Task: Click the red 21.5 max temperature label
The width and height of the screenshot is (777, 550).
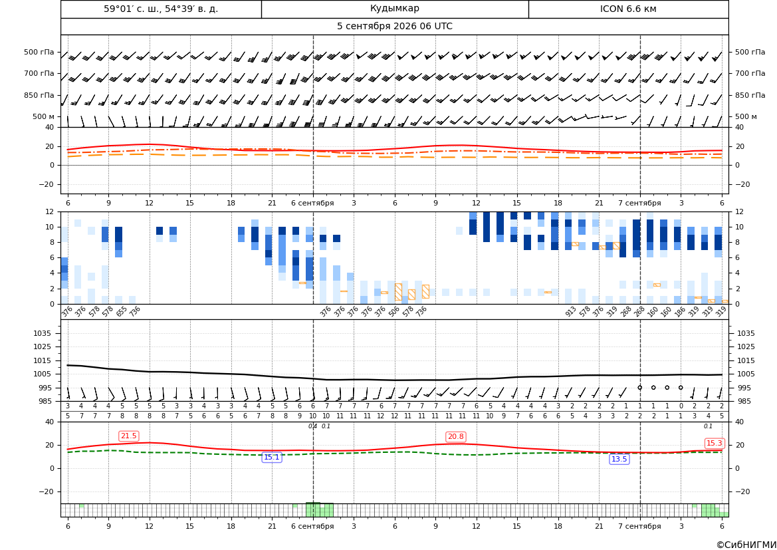Action: pos(129,436)
